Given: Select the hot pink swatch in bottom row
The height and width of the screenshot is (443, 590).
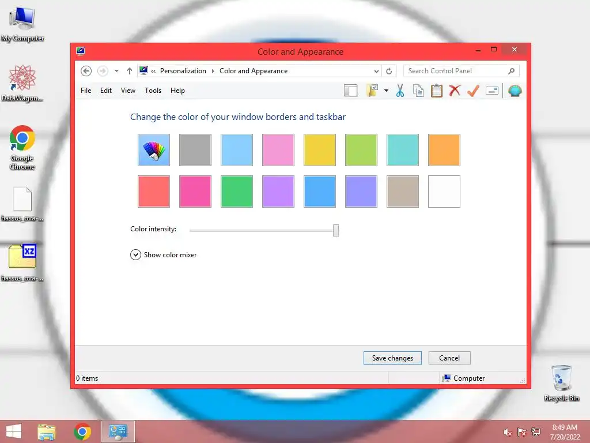Looking at the screenshot, I should pos(195,192).
